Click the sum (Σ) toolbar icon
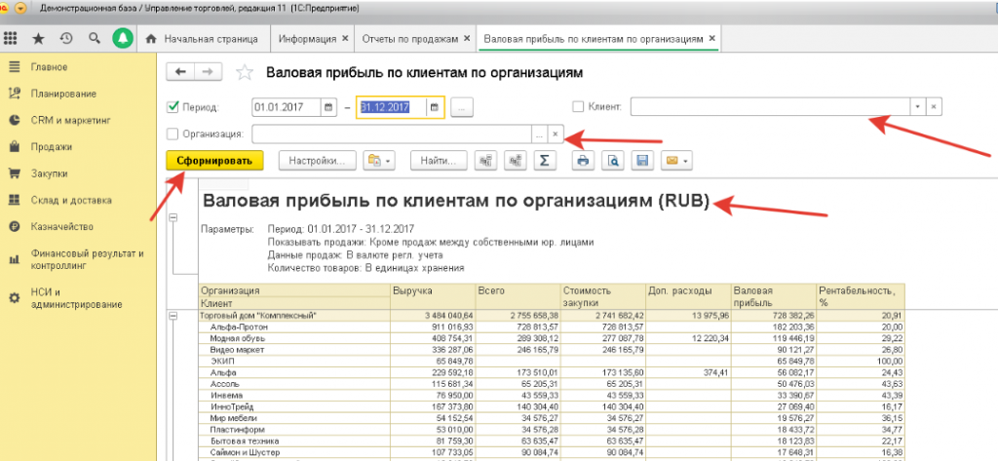The image size is (998, 461). coord(545,161)
